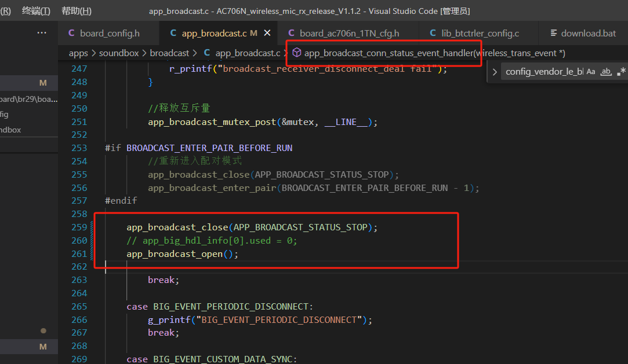Open the 终端(T) terminal menu
The width and height of the screenshot is (628, 364).
pyautogui.click(x=36, y=11)
